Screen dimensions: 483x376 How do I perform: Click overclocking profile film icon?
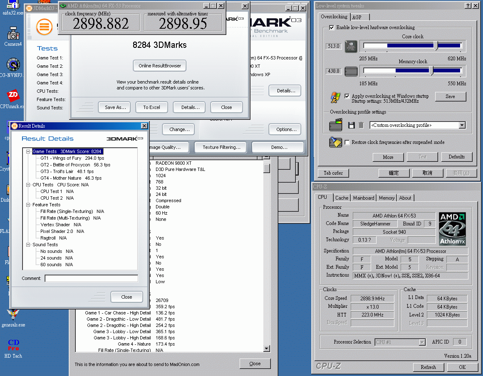[x=336, y=125]
